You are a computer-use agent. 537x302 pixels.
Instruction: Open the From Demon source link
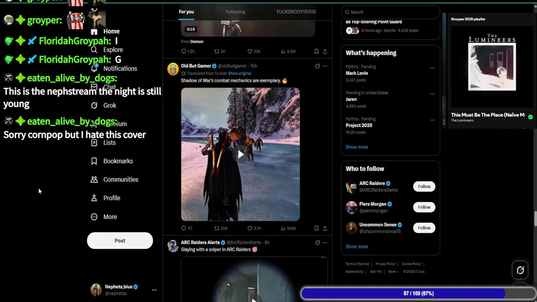coord(192,42)
